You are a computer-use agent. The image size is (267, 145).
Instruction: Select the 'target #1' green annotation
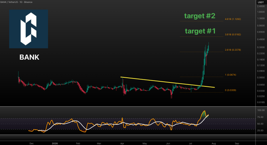point(200,31)
